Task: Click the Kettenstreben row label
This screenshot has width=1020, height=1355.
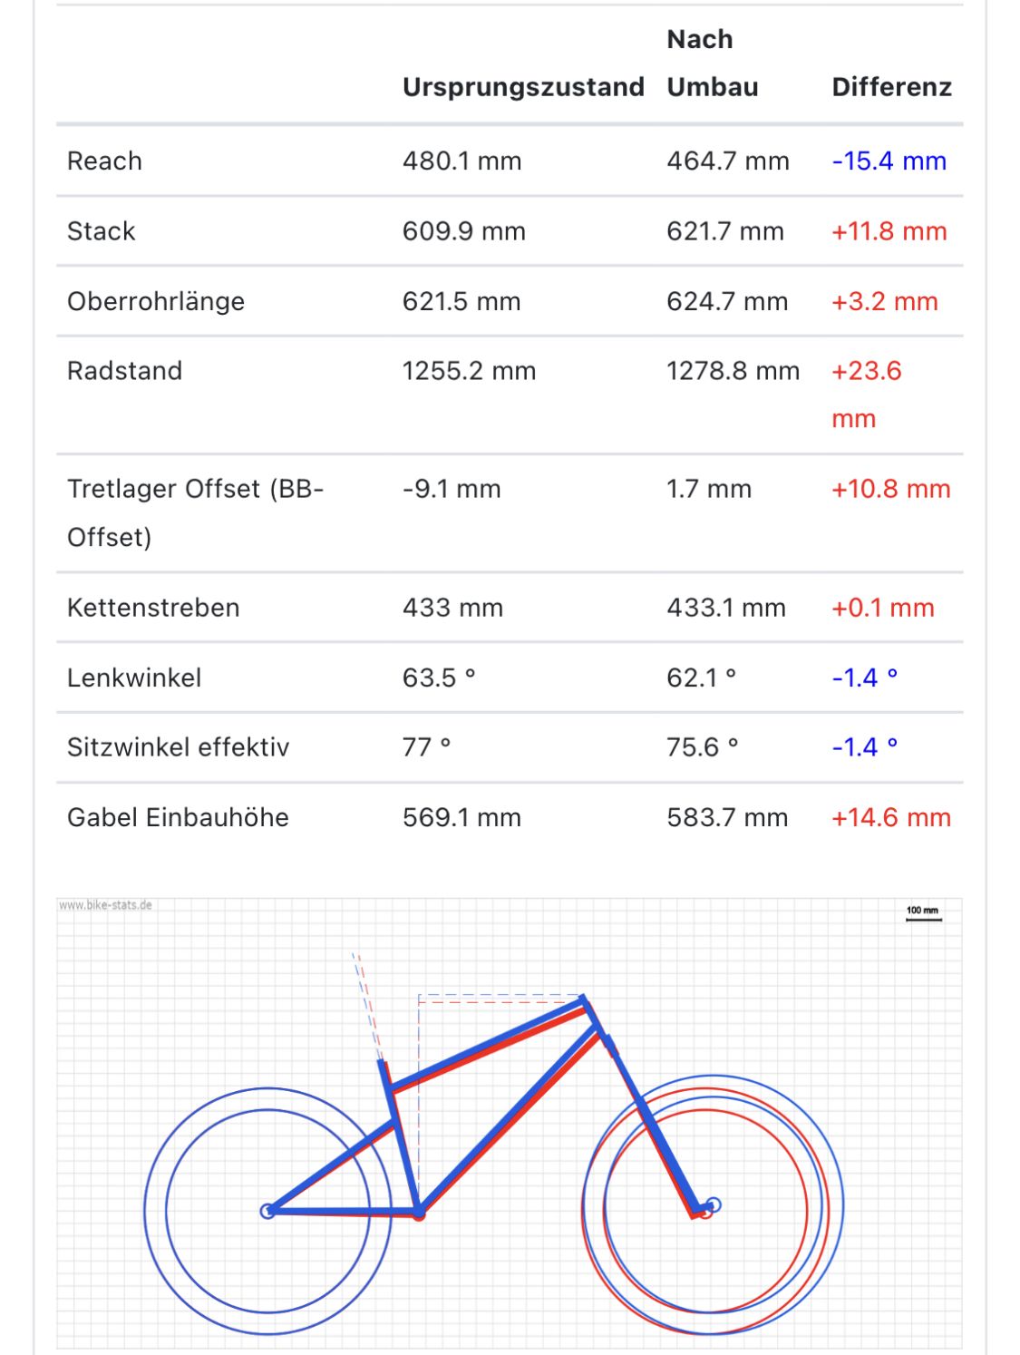Action: 153,608
